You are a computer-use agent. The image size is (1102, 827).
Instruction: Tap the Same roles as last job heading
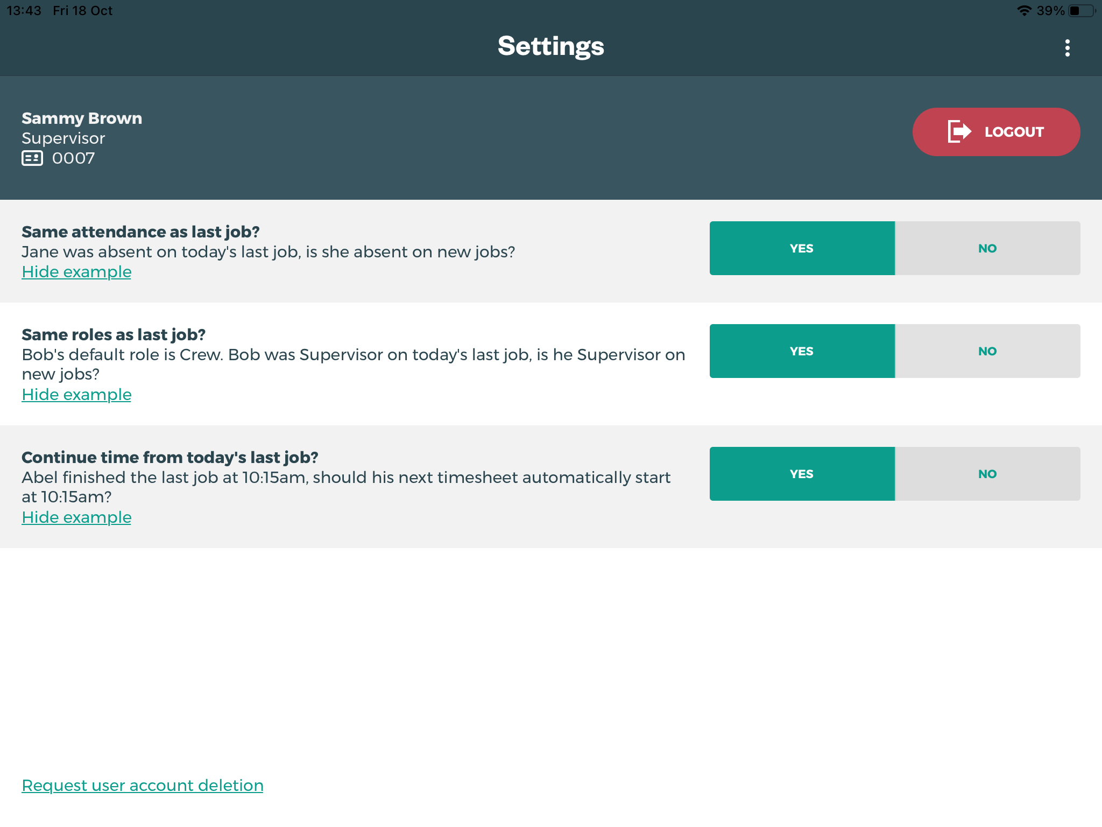tap(114, 335)
